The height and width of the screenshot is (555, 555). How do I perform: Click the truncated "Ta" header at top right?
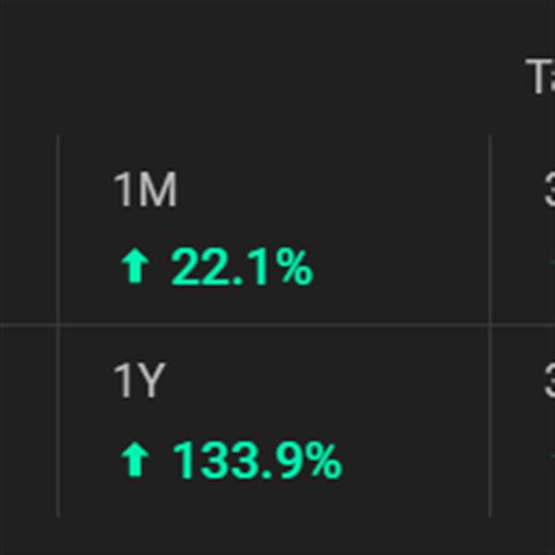tap(540, 78)
